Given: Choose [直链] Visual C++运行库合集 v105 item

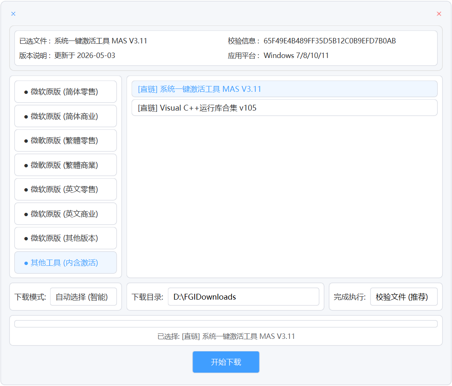Looking at the screenshot, I should point(284,108).
